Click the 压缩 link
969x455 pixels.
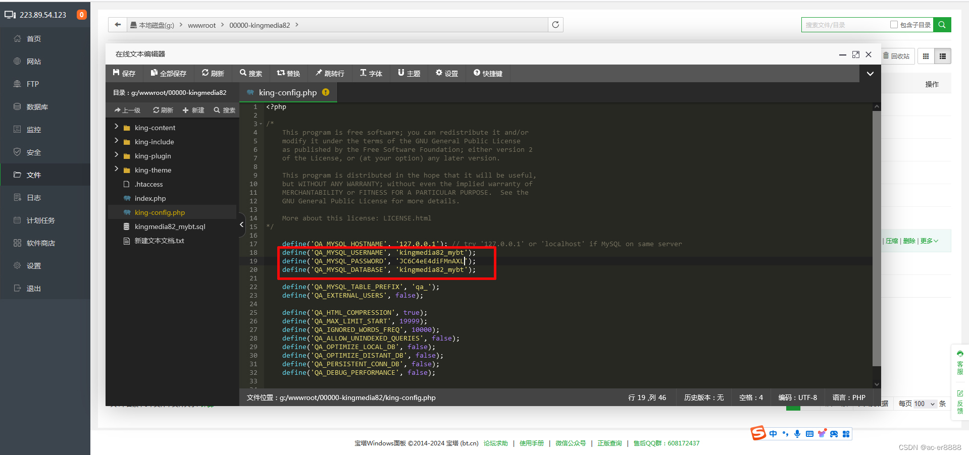tap(892, 241)
